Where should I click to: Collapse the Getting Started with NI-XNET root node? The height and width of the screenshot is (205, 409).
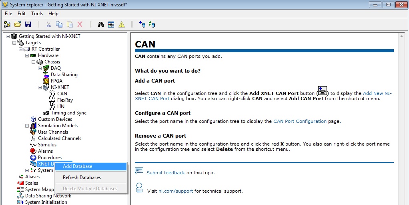8,36
